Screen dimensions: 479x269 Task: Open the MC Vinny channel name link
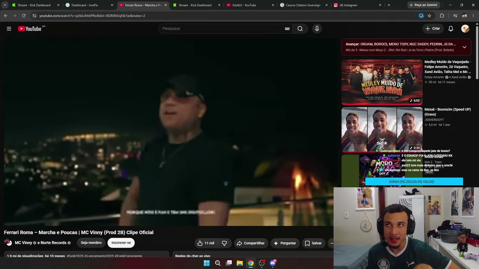click(24, 243)
